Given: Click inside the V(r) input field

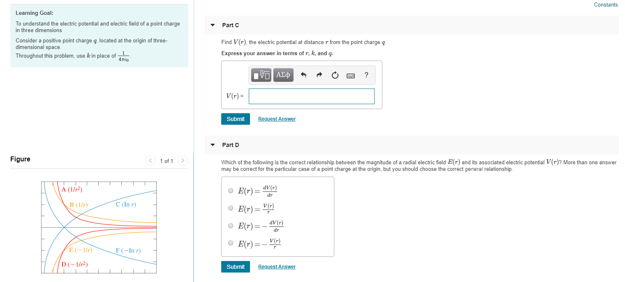Looking at the screenshot, I should click(x=311, y=96).
